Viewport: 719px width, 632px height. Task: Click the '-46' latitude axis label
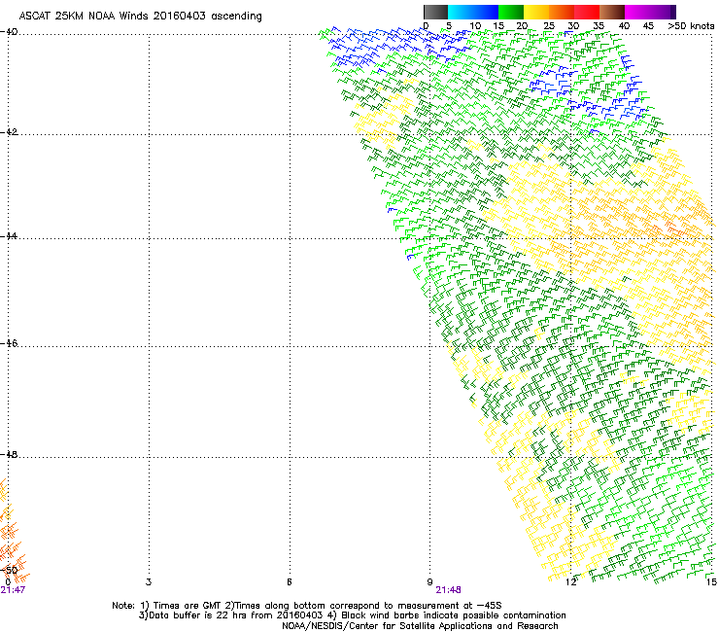tap(9, 343)
